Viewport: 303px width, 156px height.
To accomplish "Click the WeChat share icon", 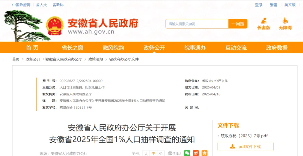I will [x=187, y=153].
